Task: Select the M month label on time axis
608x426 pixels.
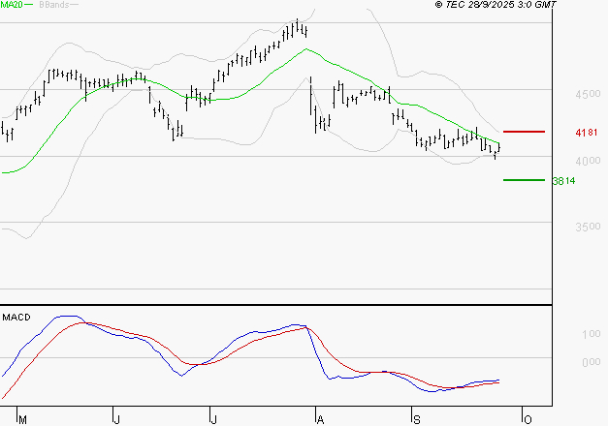Action: click(x=21, y=418)
